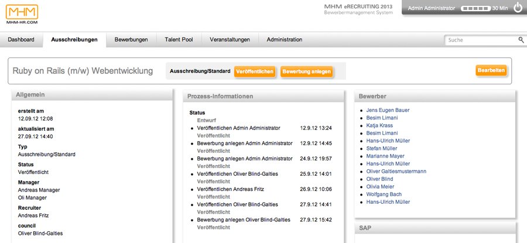Click the power logout icon
The width and height of the screenshot is (527, 243).
tap(518, 8)
